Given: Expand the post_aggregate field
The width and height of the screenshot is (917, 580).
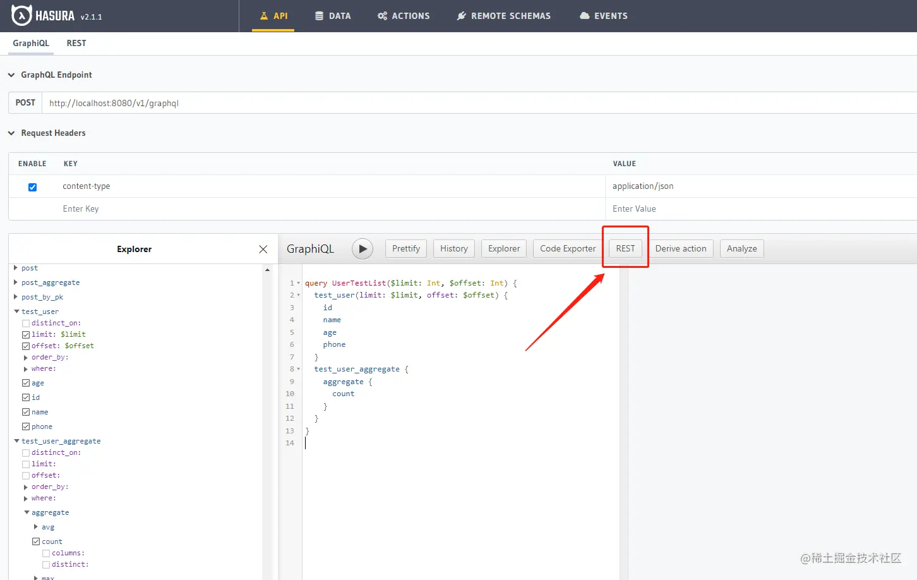Looking at the screenshot, I should (16, 282).
